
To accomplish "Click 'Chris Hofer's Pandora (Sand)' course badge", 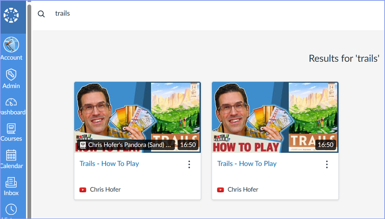I will click(x=126, y=145).
